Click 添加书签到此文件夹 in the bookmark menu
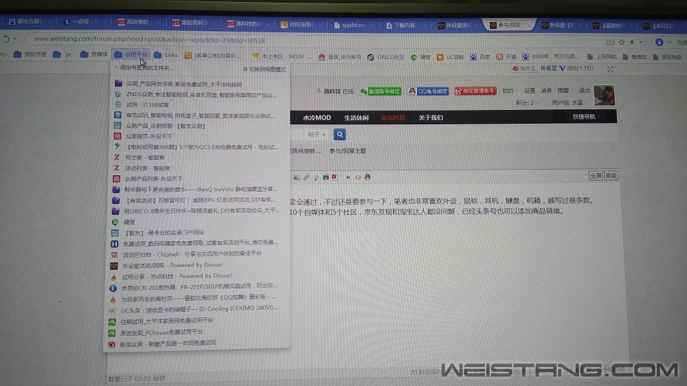The height and width of the screenshot is (386, 687). point(144,67)
